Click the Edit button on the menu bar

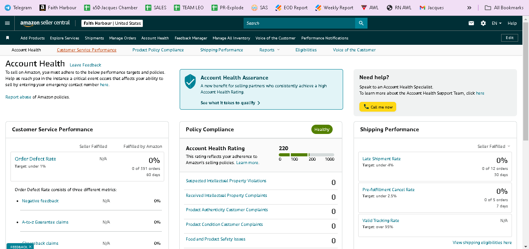(510, 38)
